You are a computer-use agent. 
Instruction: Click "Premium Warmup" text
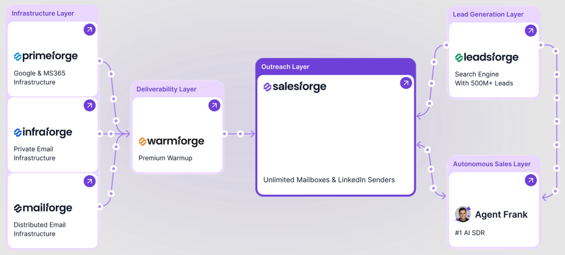tap(165, 158)
